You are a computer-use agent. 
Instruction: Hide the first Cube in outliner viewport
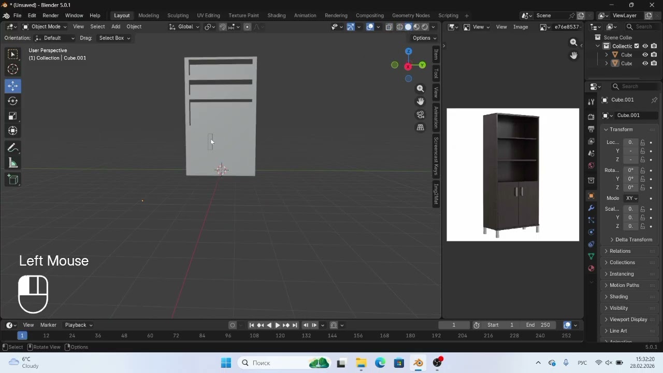[645, 55]
